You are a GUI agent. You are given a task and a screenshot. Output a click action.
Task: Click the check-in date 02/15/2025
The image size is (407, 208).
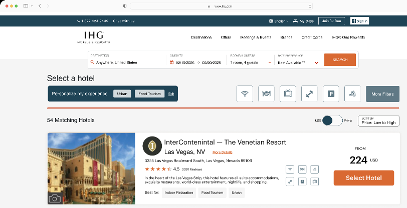[185, 62]
